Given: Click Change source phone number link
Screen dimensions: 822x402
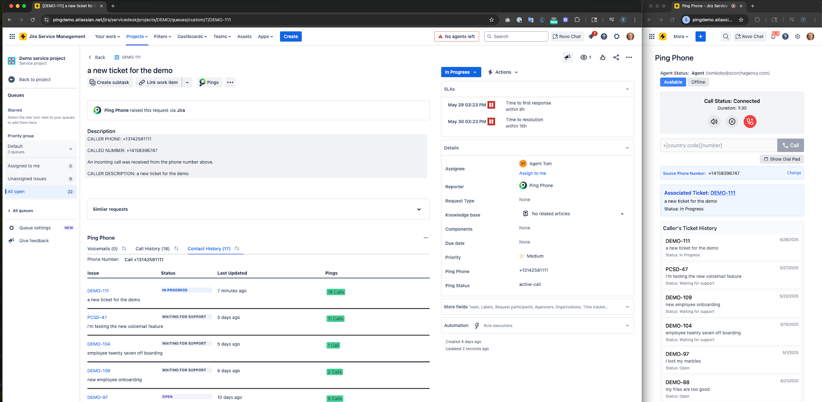Looking at the screenshot, I should point(794,173).
